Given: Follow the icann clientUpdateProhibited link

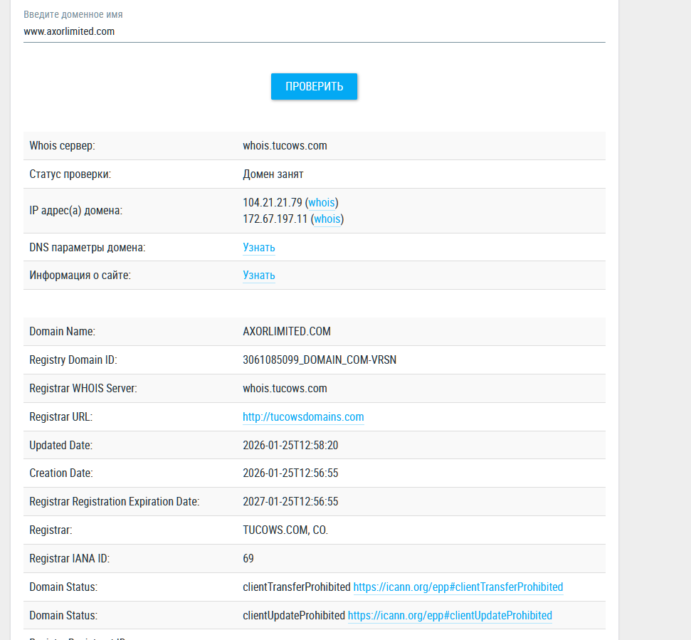Looking at the screenshot, I should [450, 615].
